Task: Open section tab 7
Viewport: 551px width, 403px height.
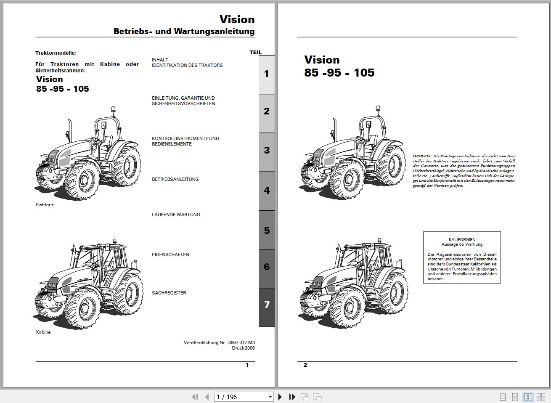Action: [x=267, y=307]
